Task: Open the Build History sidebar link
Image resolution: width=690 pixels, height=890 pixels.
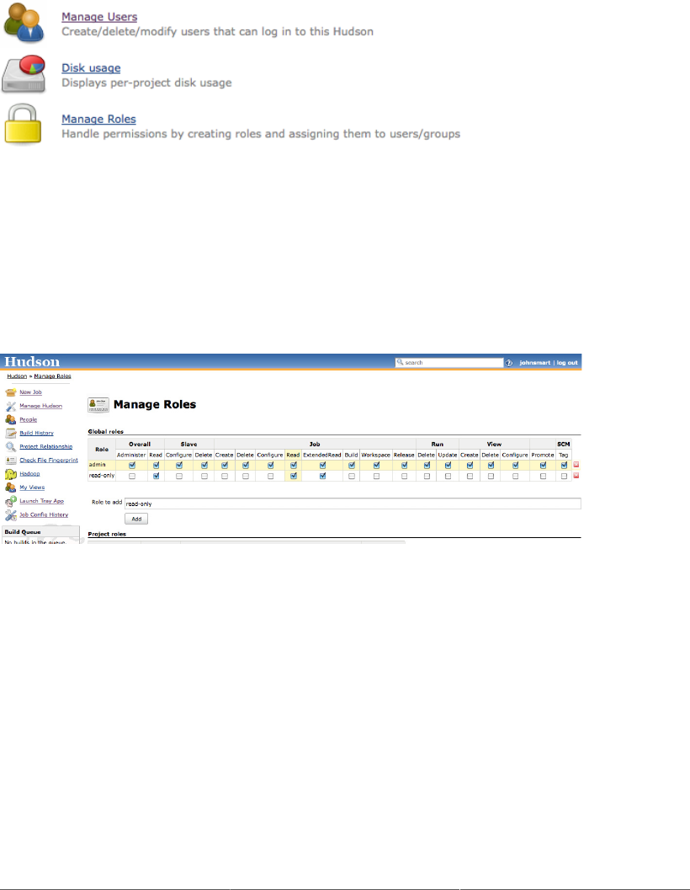Action: coord(36,433)
